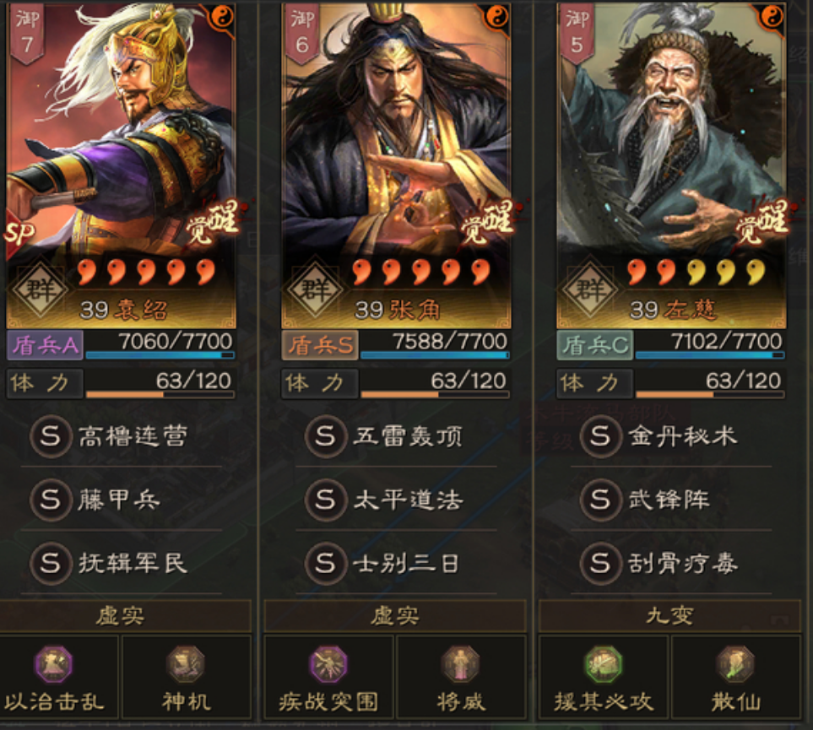Open the 刮骨疗毒 skill entry
This screenshot has height=730, width=813.
(x=671, y=563)
